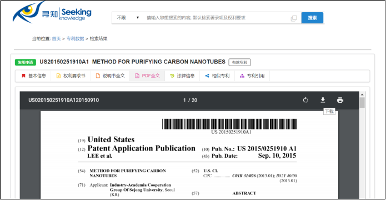The width and height of the screenshot is (386, 200).
Task: Click the green 发明申请 badge
Action: coord(26,62)
